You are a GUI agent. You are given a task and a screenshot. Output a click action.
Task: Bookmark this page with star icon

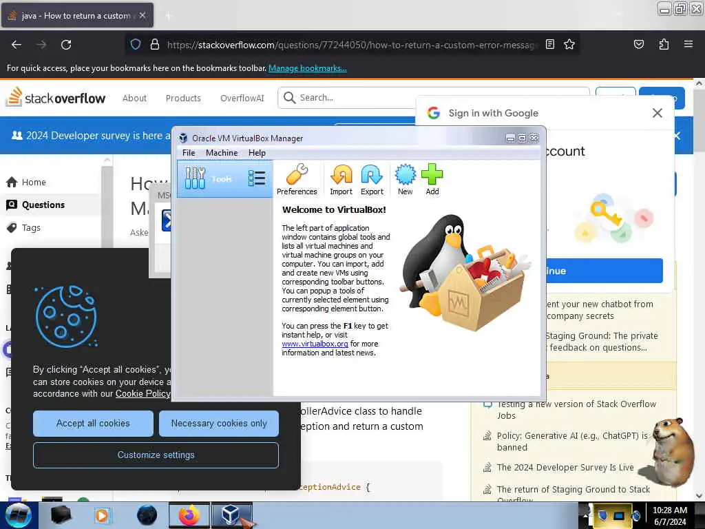point(569,44)
